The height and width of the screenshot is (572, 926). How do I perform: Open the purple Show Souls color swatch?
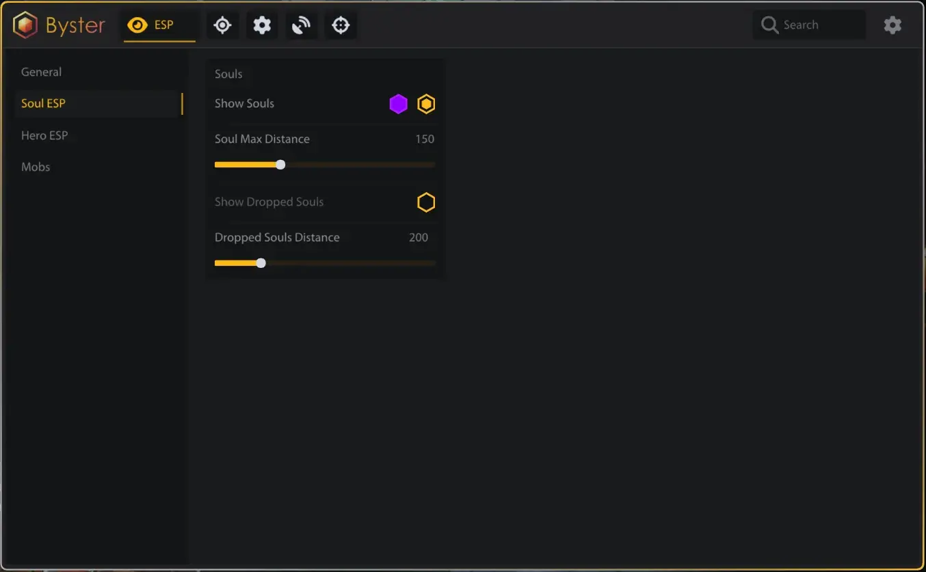pos(399,104)
